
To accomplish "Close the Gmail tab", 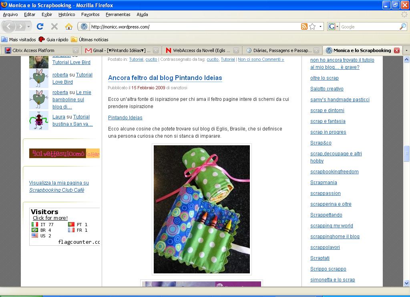I will [x=156, y=50].
